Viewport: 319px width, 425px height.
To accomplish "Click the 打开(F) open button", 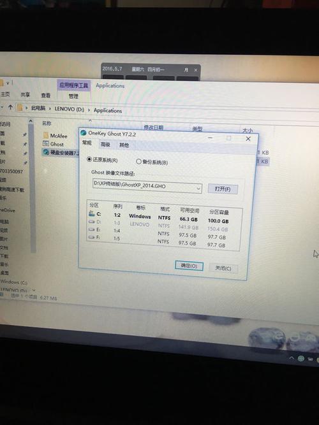I will click(223, 189).
